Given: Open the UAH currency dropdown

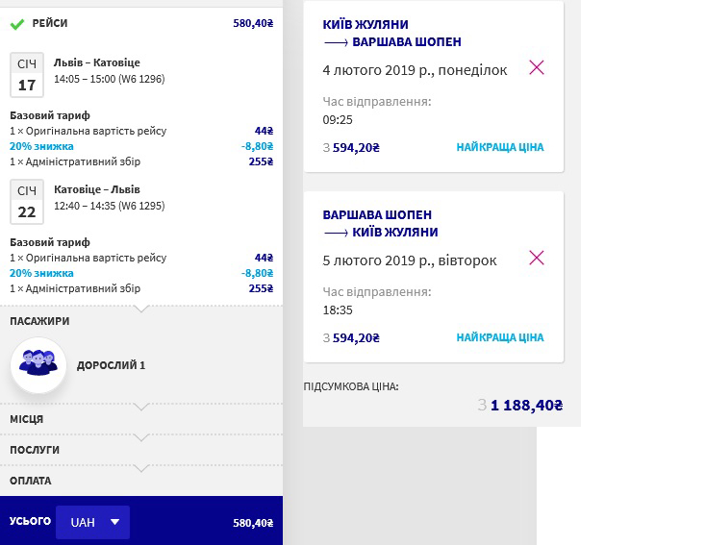Looking at the screenshot, I should tap(92, 522).
